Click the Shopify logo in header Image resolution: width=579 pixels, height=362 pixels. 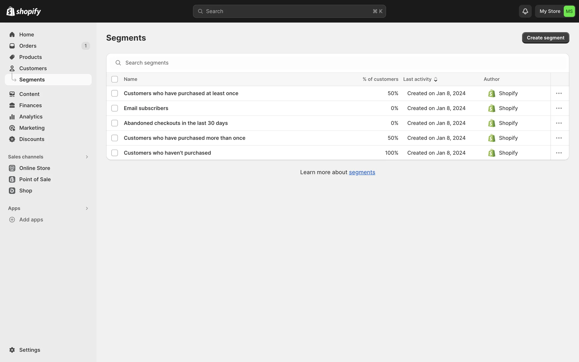(24, 11)
